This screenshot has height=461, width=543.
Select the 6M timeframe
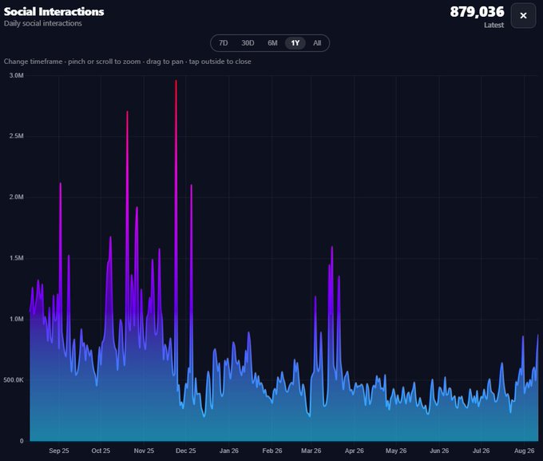pos(272,43)
